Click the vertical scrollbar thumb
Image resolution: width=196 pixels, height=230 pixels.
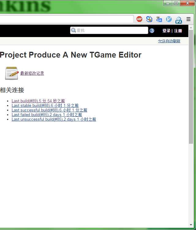click(x=191, y=87)
